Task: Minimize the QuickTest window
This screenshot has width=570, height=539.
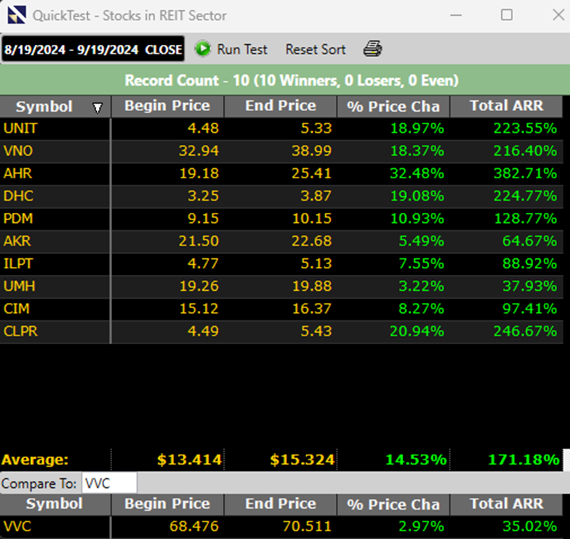Action: [x=457, y=15]
